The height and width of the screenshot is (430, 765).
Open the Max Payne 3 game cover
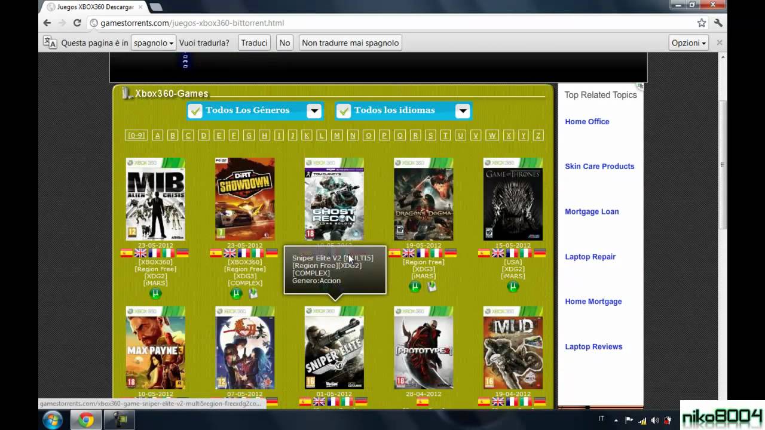pyautogui.click(x=155, y=348)
